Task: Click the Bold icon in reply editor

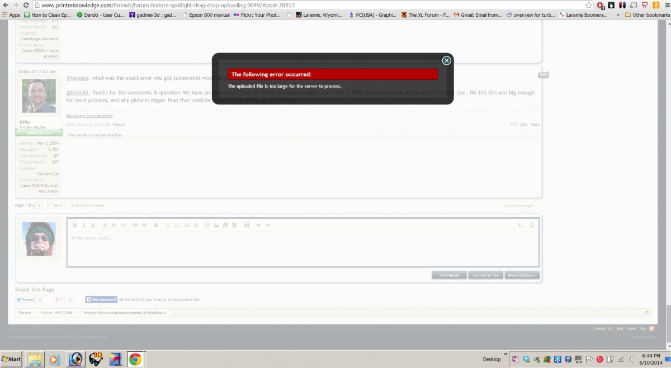Action: coord(75,225)
